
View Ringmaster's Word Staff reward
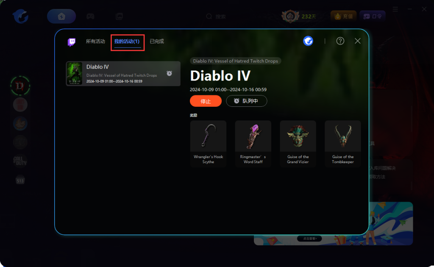(253, 144)
